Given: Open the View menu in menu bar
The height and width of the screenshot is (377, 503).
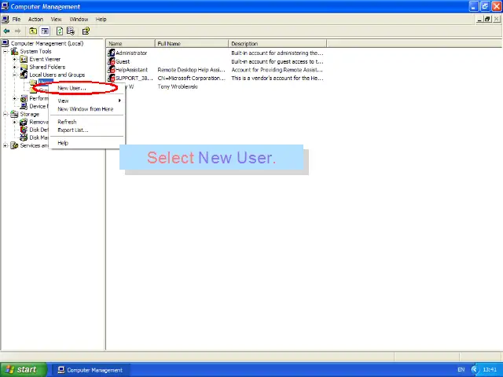Looking at the screenshot, I should [x=56, y=19].
